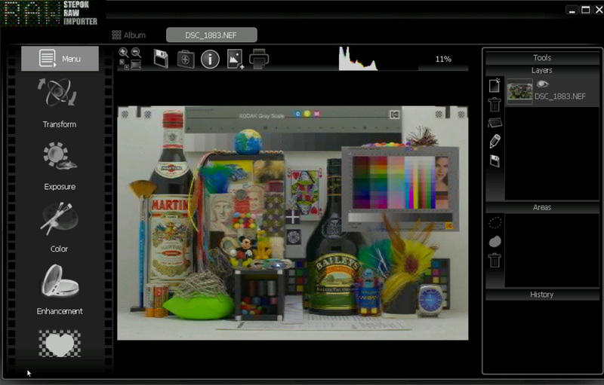Screen dimensions: 604x385
Task: Create a new layer in Layers panel
Action: tap(495, 85)
